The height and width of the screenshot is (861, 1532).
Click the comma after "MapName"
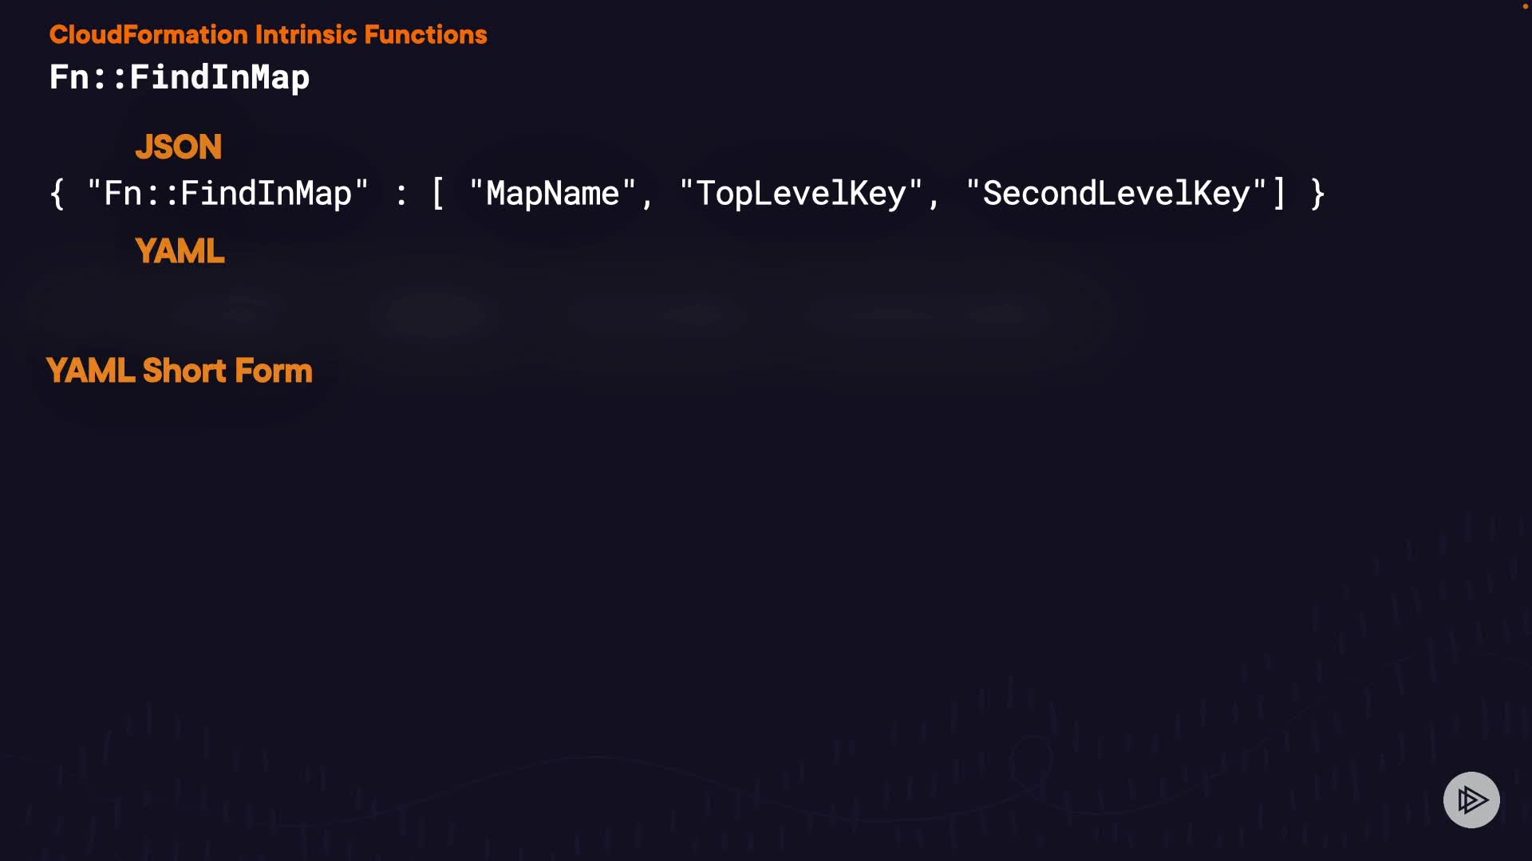[647, 199]
